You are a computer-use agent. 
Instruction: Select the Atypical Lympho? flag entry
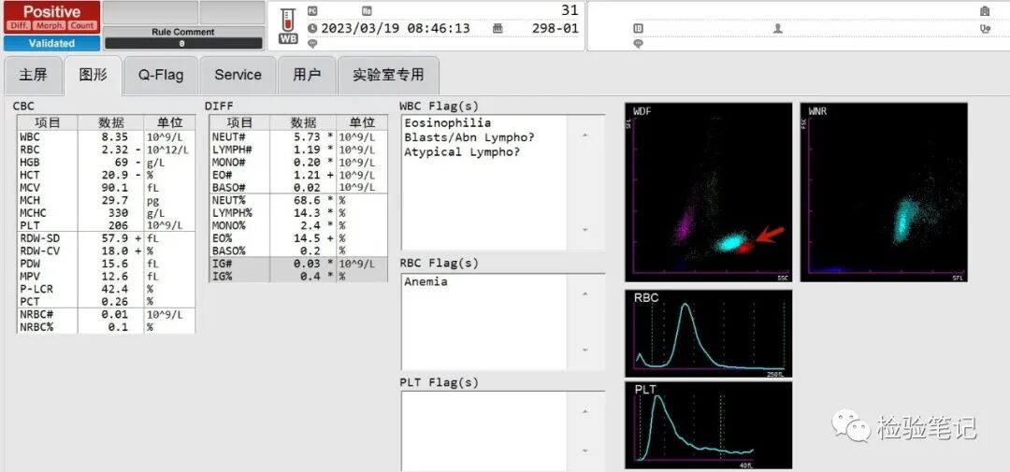pyautogui.click(x=463, y=152)
